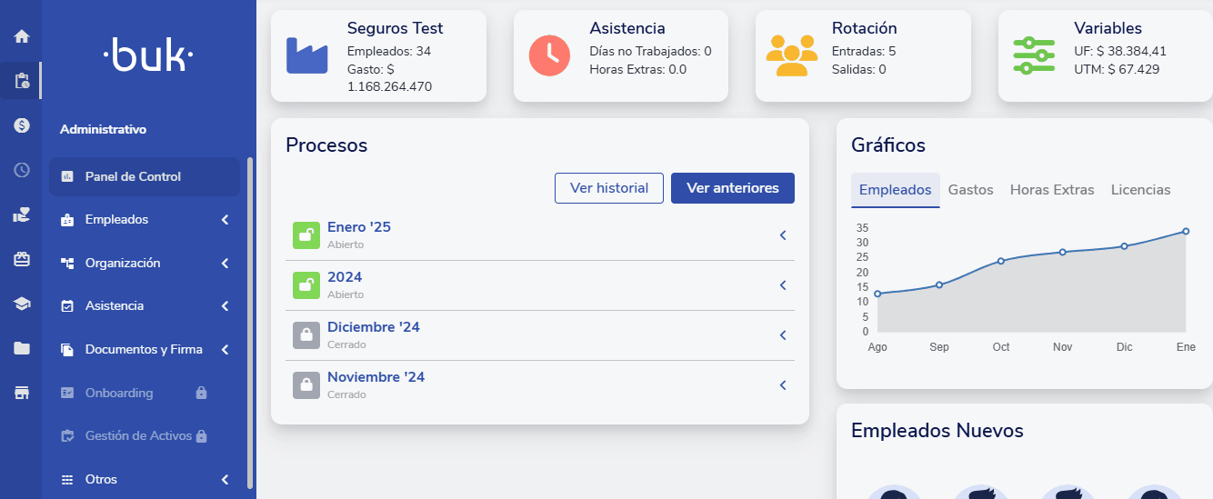Open the dollar sign payroll module icon

tap(22, 125)
